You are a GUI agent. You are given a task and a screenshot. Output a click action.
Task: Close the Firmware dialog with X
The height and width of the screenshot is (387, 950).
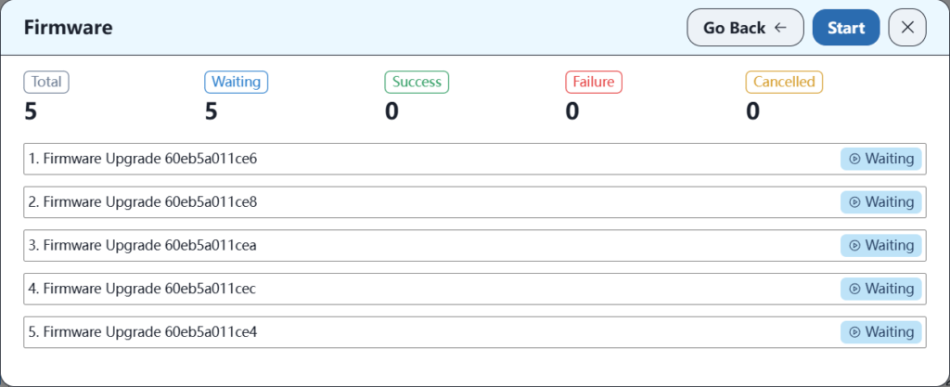click(907, 28)
